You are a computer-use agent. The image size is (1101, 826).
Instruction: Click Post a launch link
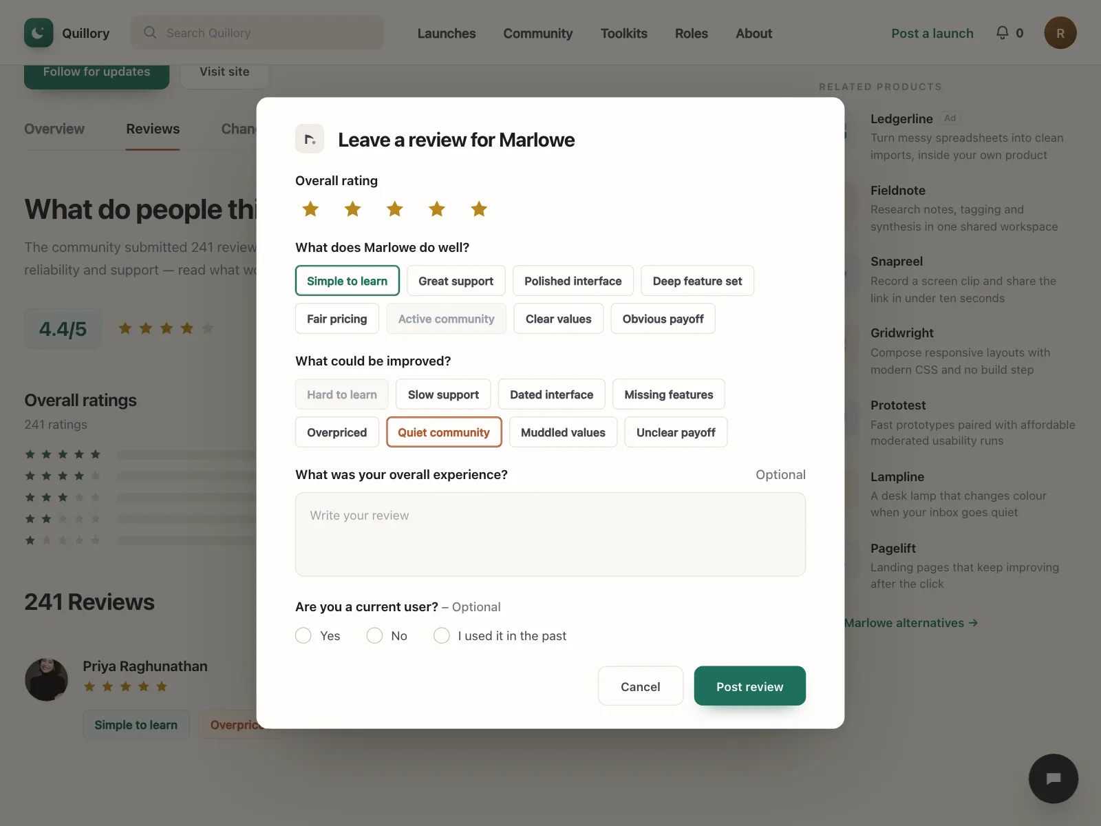[x=932, y=33]
